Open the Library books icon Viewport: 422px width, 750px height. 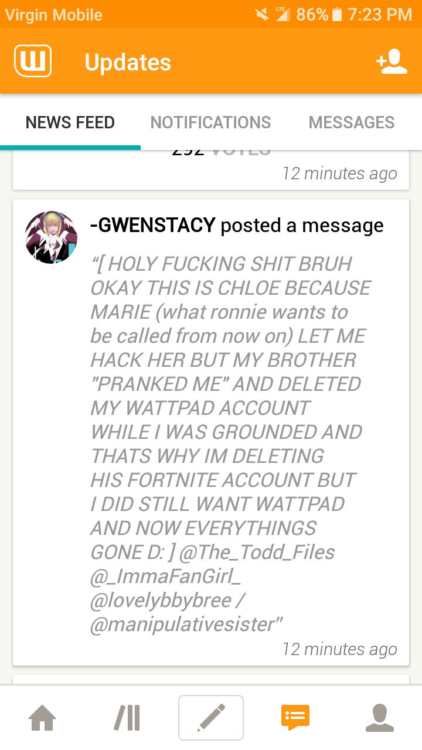coord(127,718)
